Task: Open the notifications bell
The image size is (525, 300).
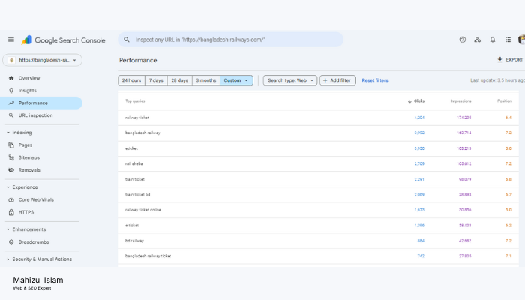Action: (493, 40)
